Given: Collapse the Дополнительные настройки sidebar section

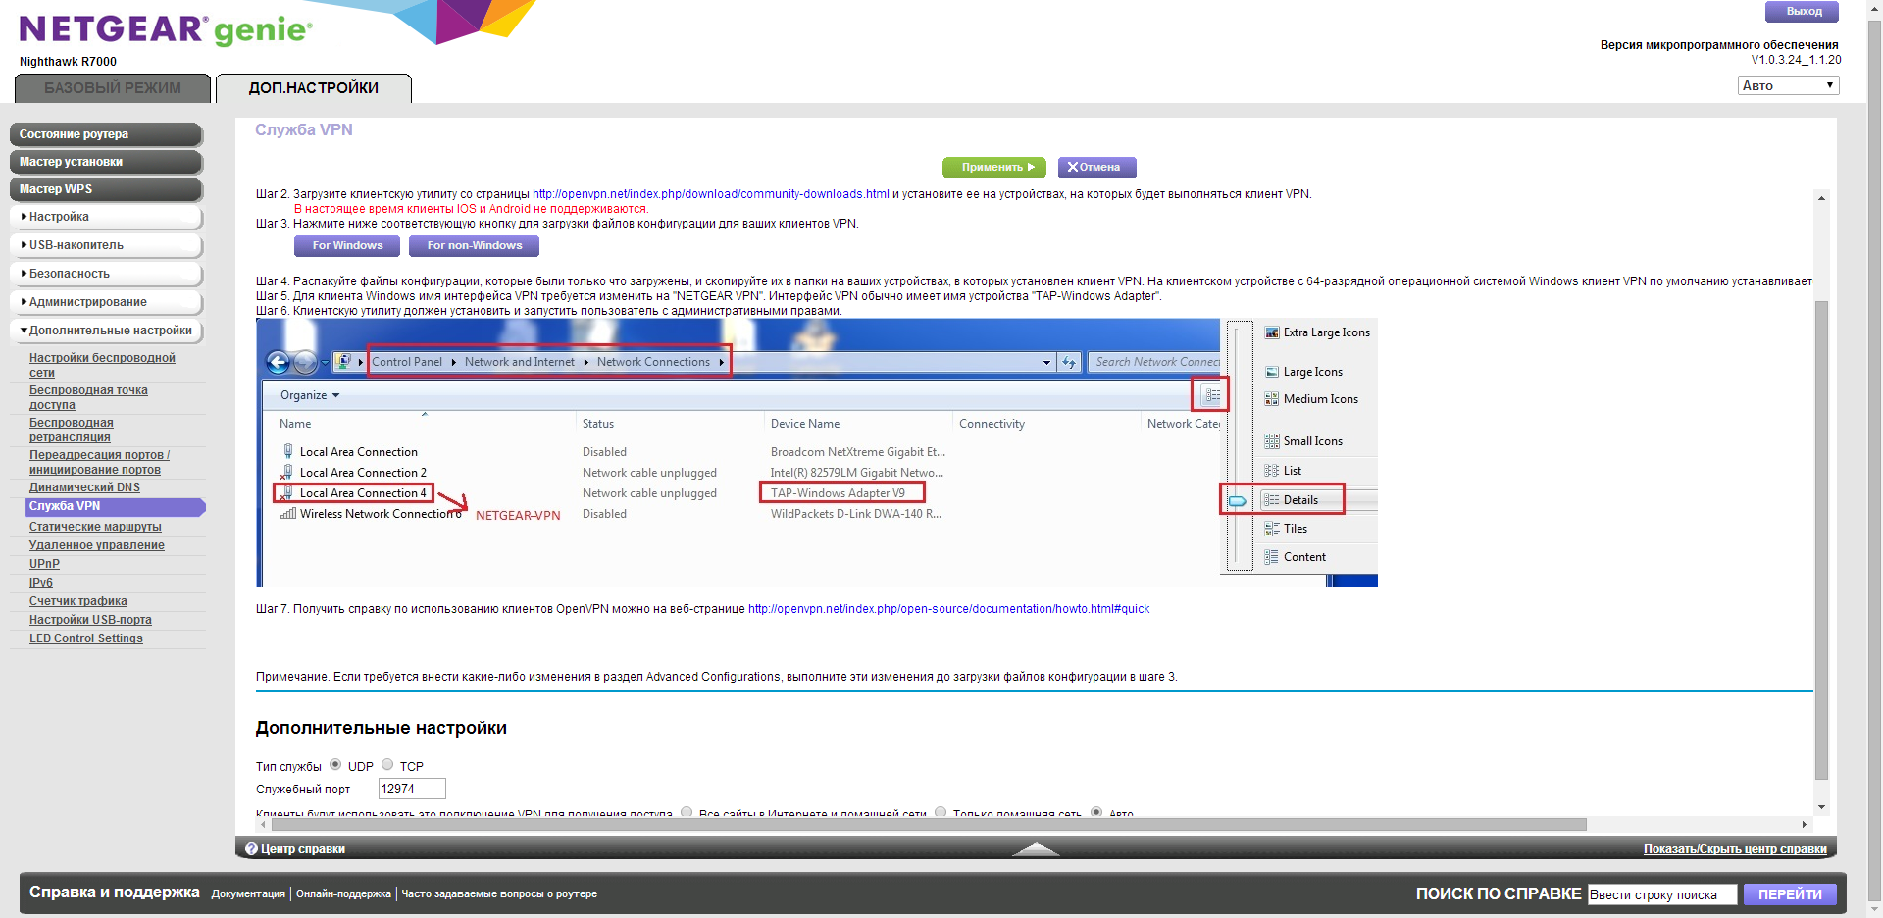Looking at the screenshot, I should [x=106, y=331].
